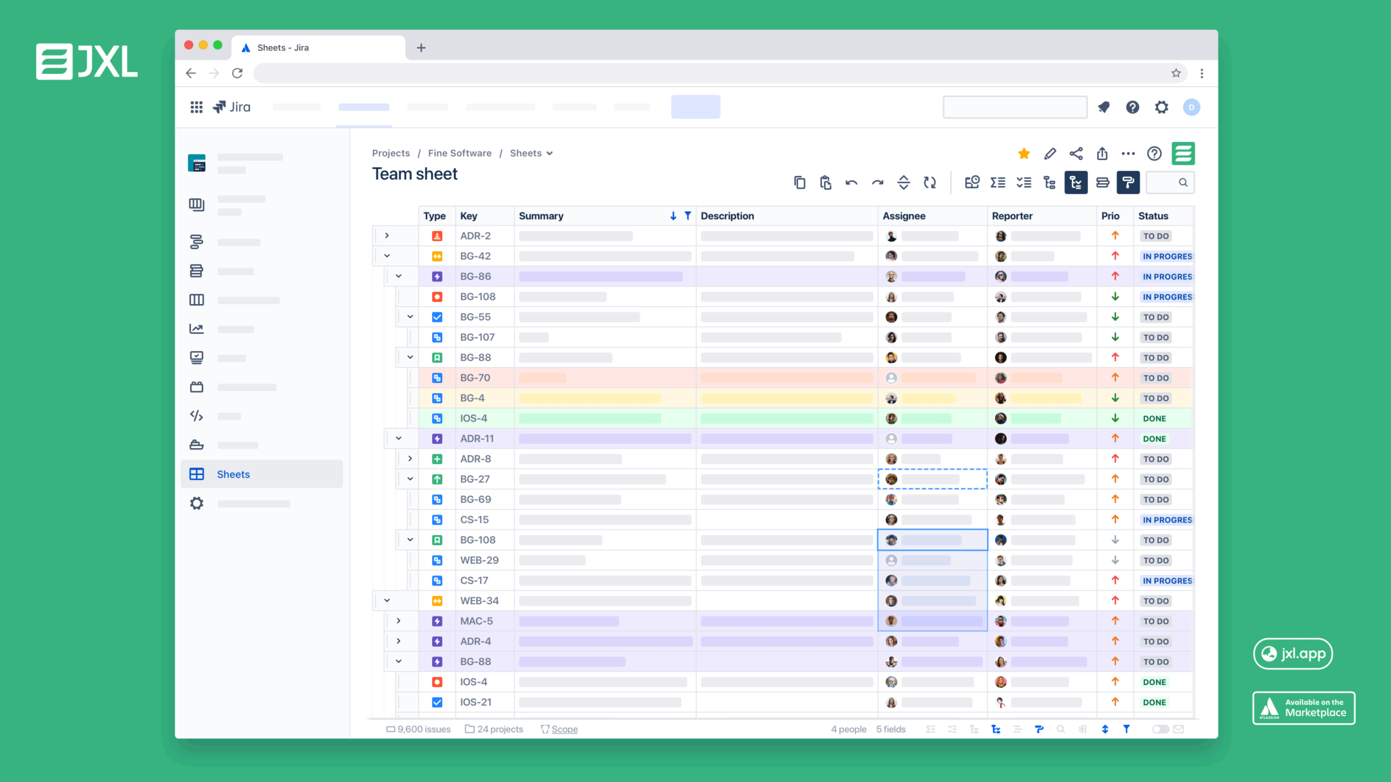The width and height of the screenshot is (1391, 782).
Task: Open the Fine Software breadcrumb link
Action: point(459,153)
